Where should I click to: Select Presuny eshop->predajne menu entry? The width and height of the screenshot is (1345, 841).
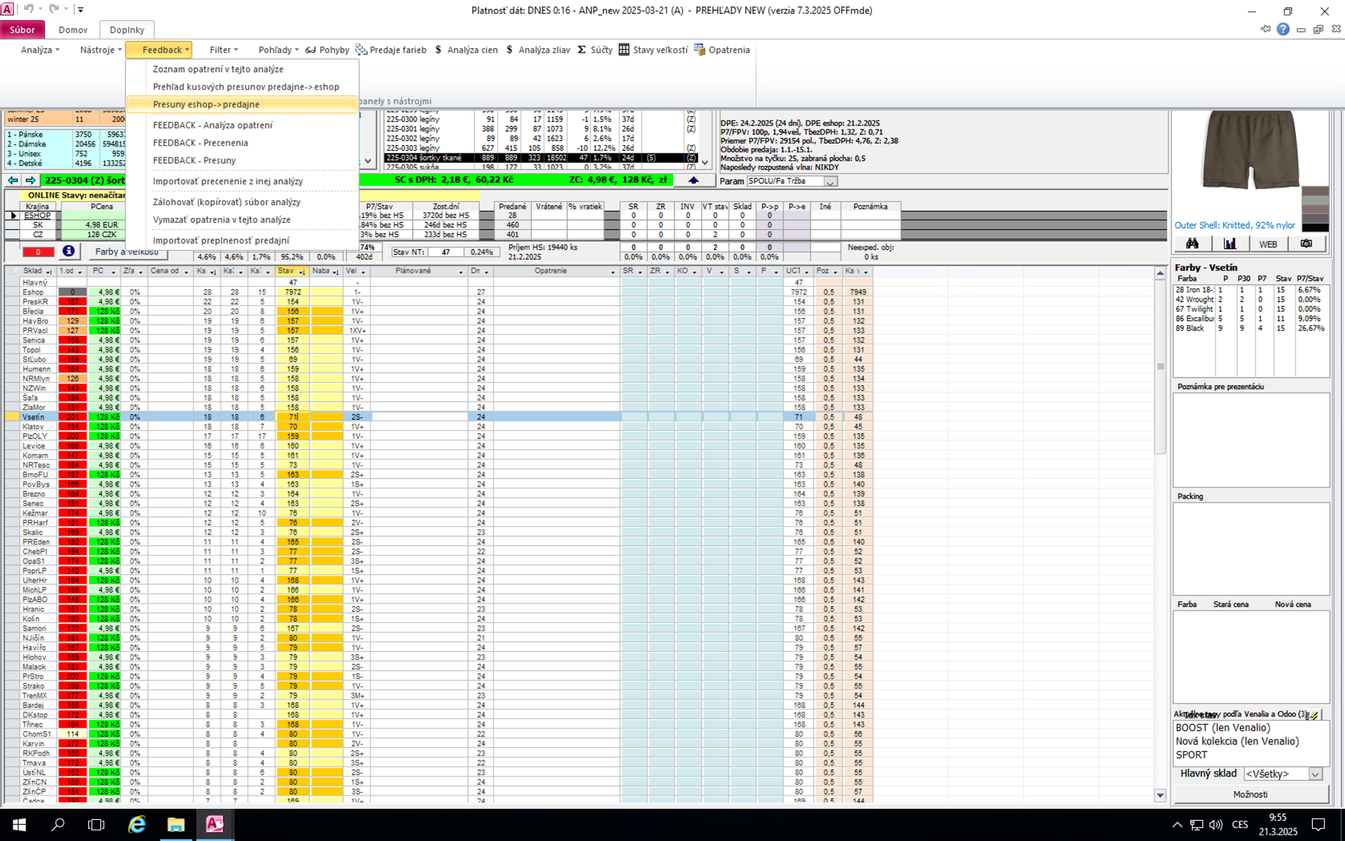point(206,104)
